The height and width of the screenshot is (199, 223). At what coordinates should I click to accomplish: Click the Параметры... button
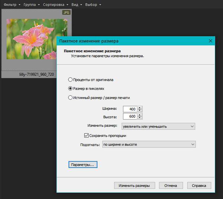point(83,165)
